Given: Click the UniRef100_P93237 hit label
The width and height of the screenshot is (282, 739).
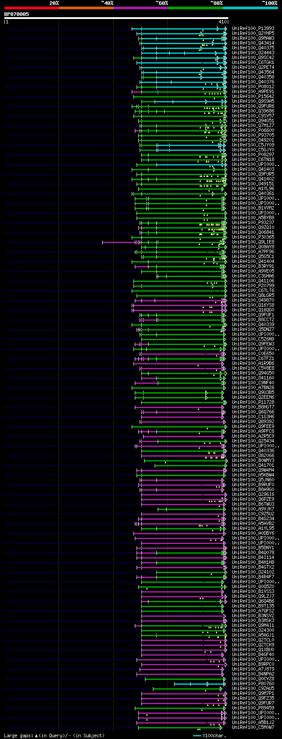Looking at the screenshot, I should pos(253,223).
